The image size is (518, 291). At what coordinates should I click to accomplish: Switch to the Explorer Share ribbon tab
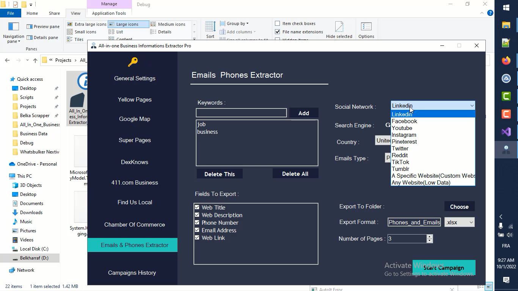[54, 13]
